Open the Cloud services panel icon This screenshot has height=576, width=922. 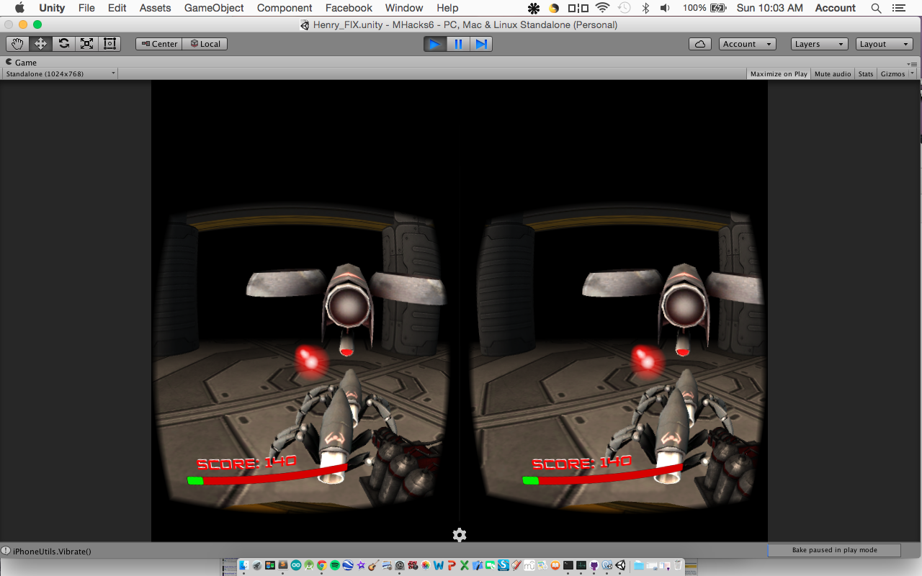(x=699, y=44)
